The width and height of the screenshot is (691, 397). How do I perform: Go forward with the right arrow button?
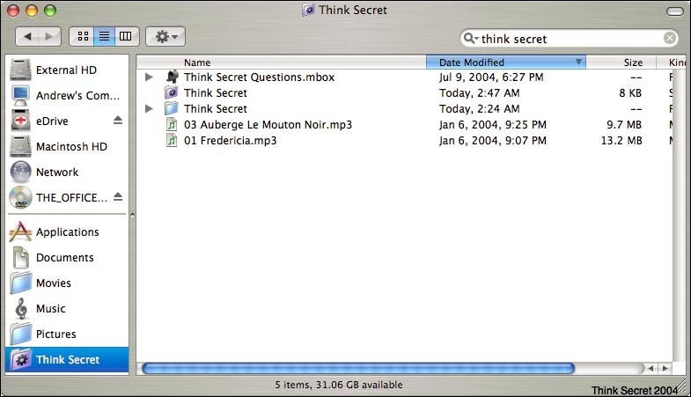49,37
